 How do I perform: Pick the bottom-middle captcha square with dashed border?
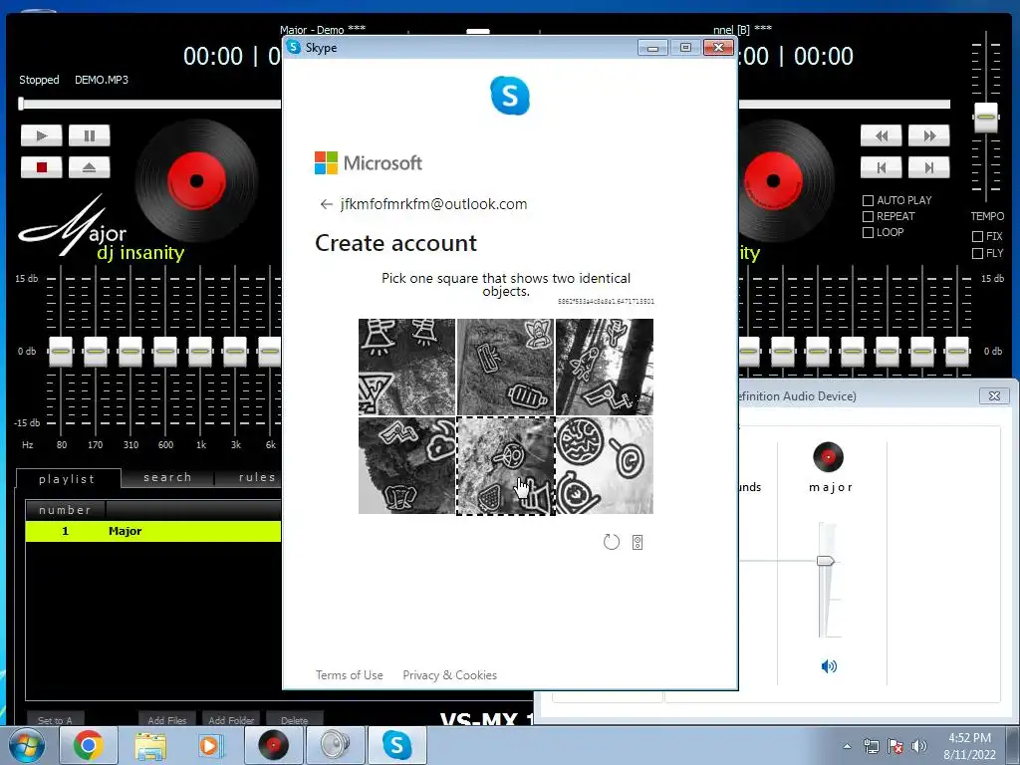[505, 466]
